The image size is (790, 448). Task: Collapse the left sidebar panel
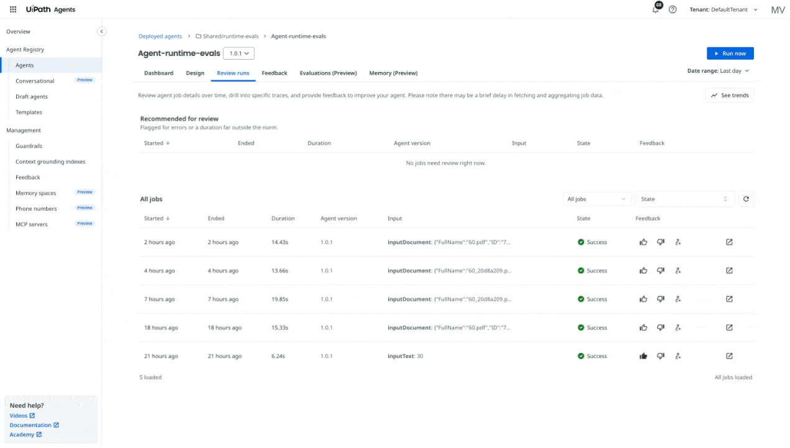click(x=102, y=32)
